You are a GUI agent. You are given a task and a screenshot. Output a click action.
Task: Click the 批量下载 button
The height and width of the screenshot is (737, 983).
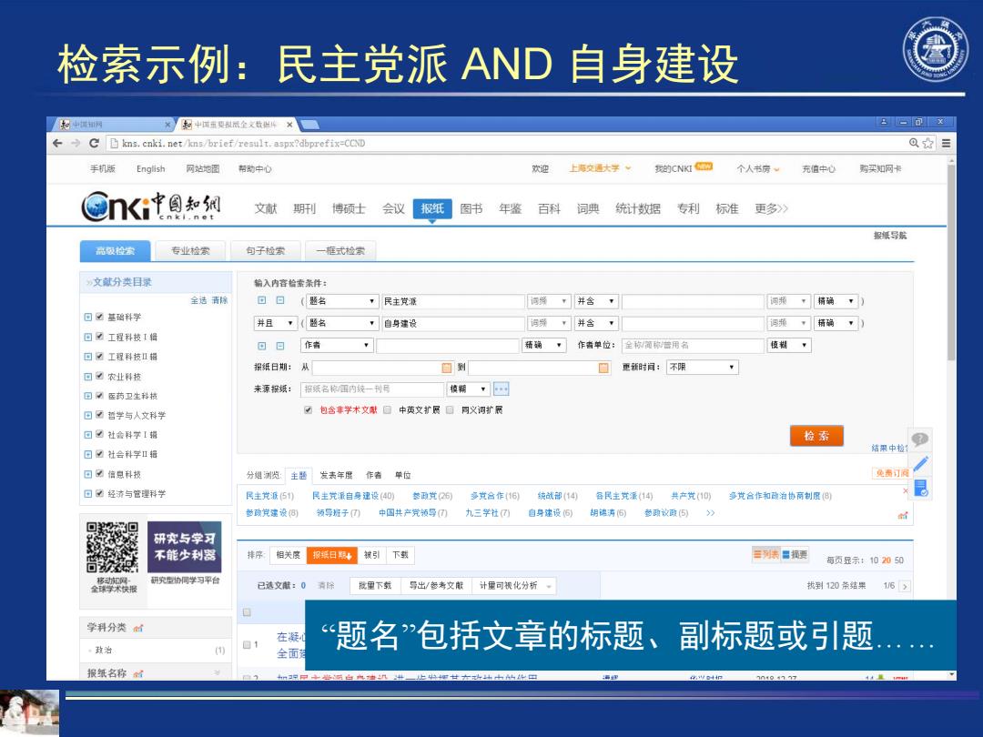click(375, 586)
